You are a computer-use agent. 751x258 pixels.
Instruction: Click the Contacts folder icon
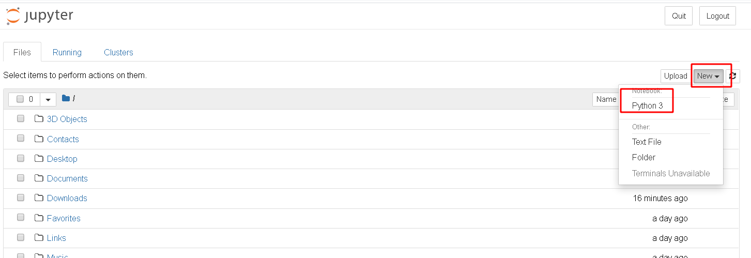(39, 139)
